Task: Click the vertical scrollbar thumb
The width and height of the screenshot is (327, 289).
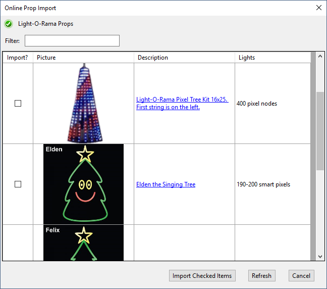Action: pyautogui.click(x=320, y=131)
